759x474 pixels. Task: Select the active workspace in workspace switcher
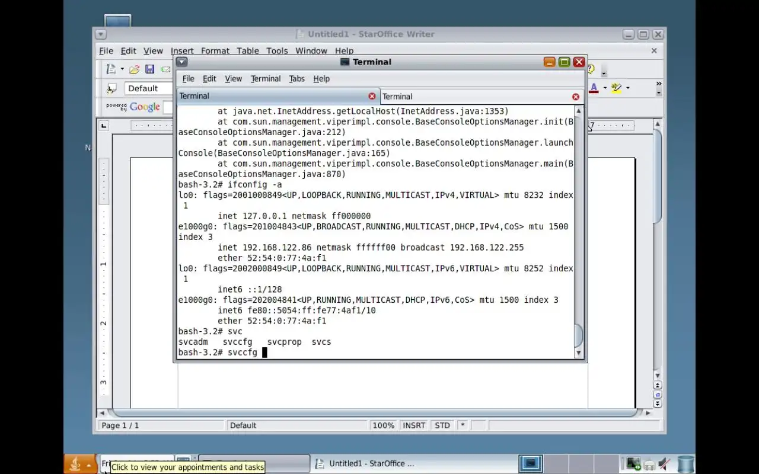531,463
